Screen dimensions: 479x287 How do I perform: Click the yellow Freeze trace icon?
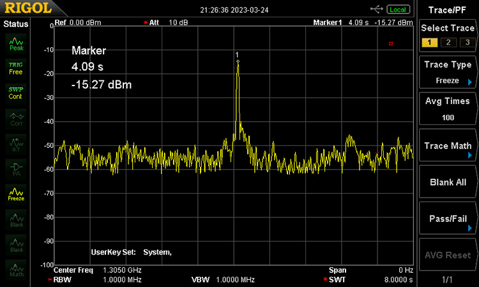pyautogui.click(x=16, y=195)
